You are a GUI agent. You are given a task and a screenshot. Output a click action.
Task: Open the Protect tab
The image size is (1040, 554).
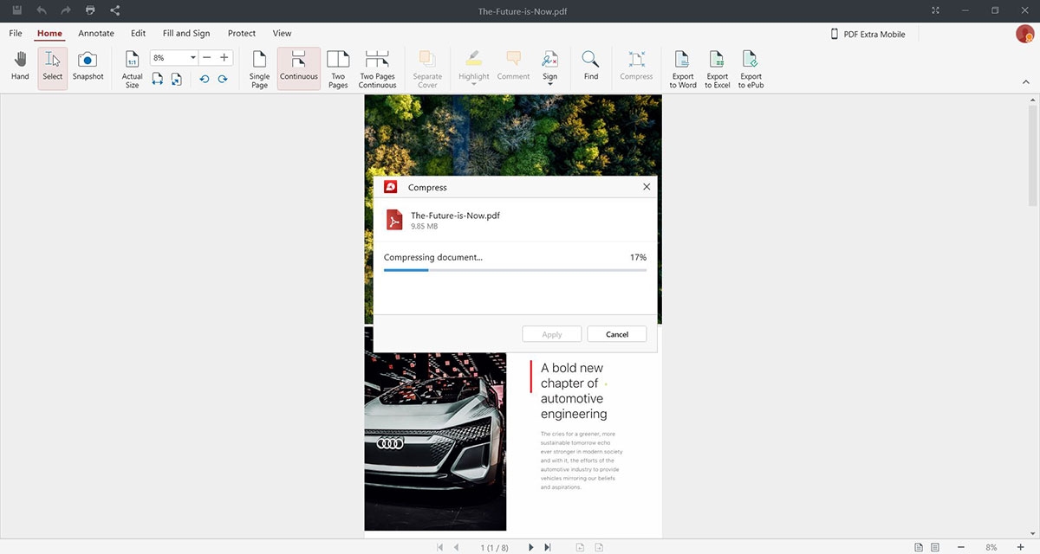[x=242, y=34]
